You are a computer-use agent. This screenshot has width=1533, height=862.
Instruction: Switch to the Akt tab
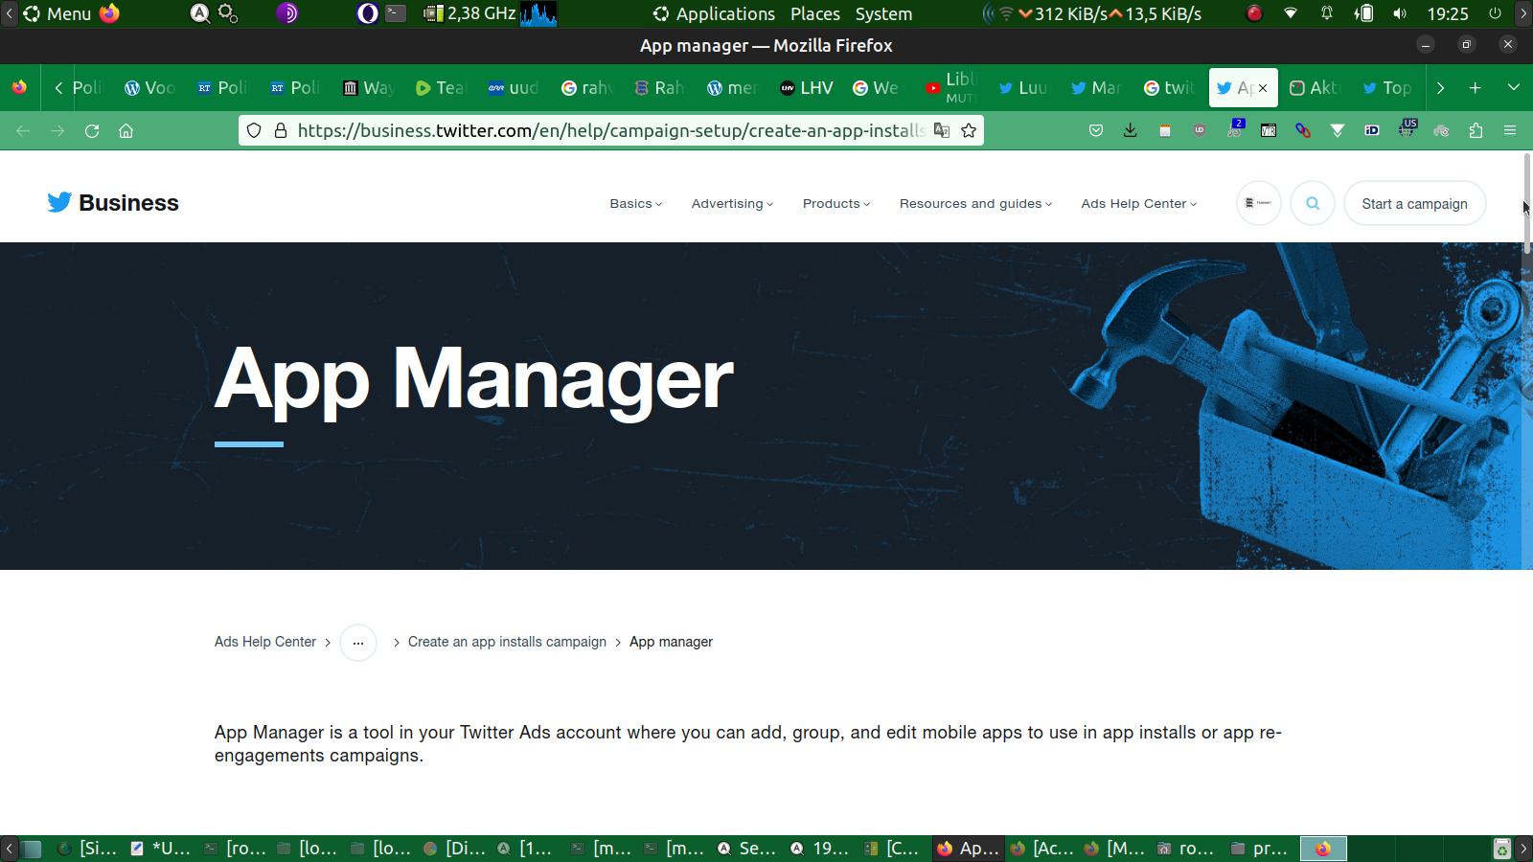pyautogui.click(x=1314, y=88)
